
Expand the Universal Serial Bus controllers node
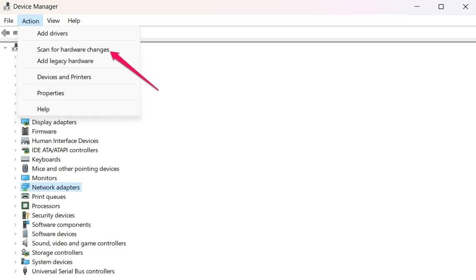pyautogui.click(x=15, y=271)
